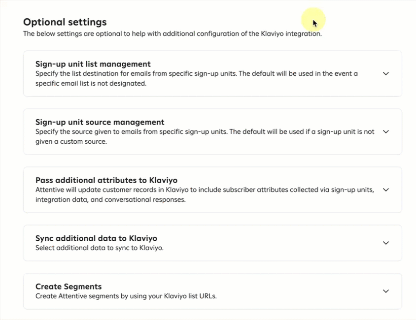The height and width of the screenshot is (320, 416).
Task: Click the description about list destination for emails
Action: click(196, 73)
